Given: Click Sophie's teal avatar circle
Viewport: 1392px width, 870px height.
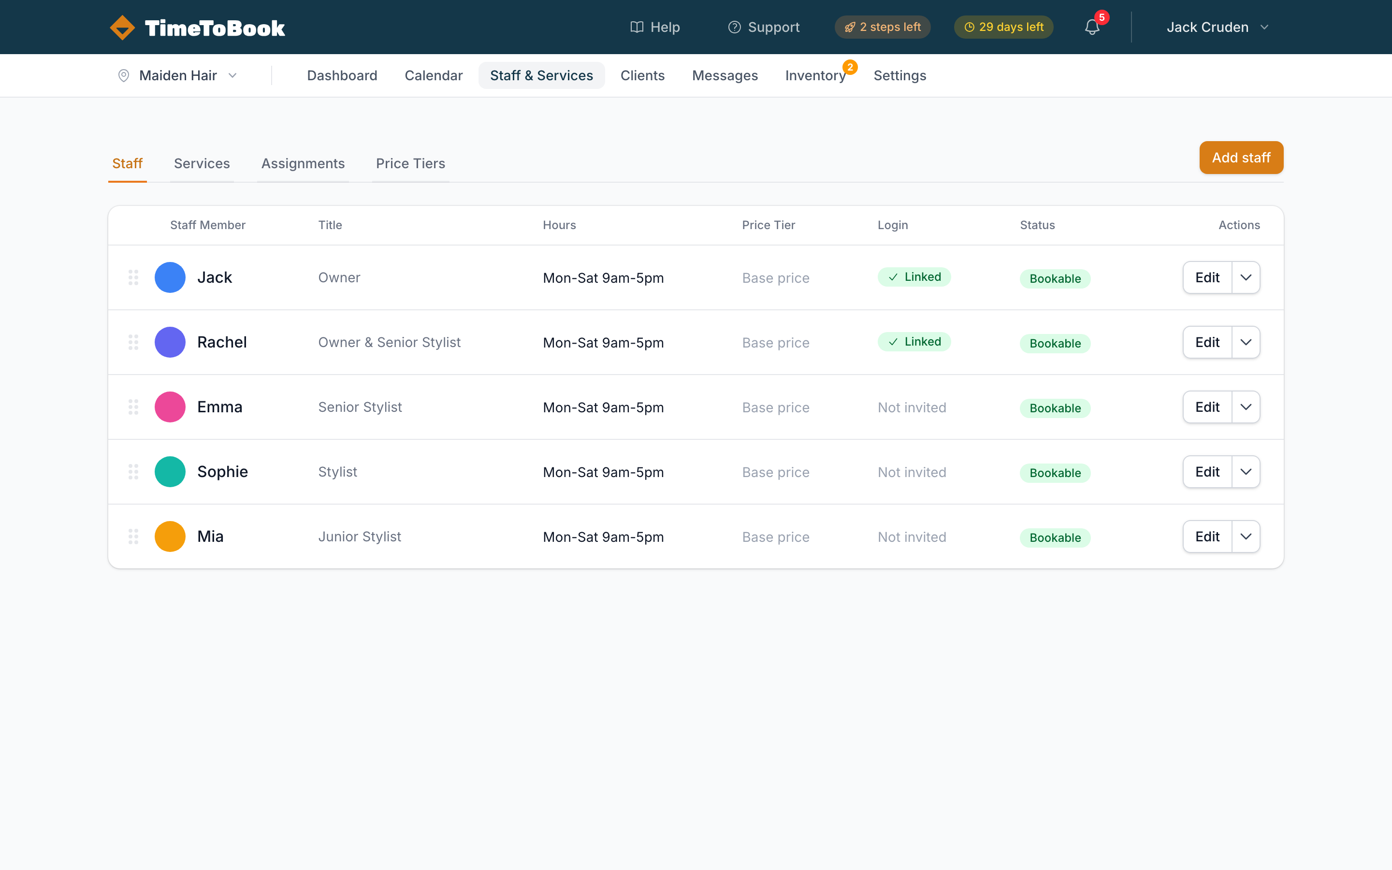Looking at the screenshot, I should pyautogui.click(x=170, y=472).
